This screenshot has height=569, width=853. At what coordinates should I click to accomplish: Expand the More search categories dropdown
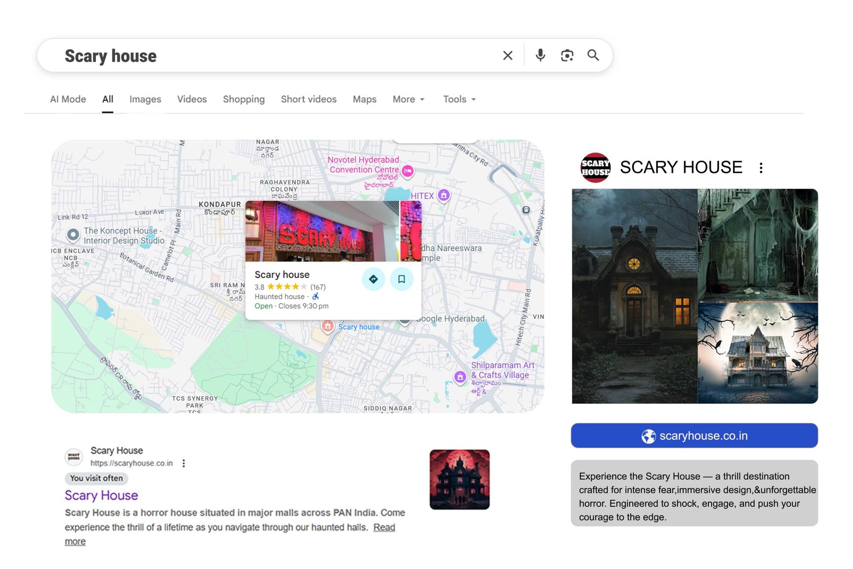(408, 99)
